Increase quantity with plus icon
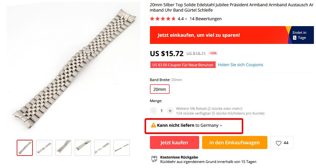 [170, 111]
